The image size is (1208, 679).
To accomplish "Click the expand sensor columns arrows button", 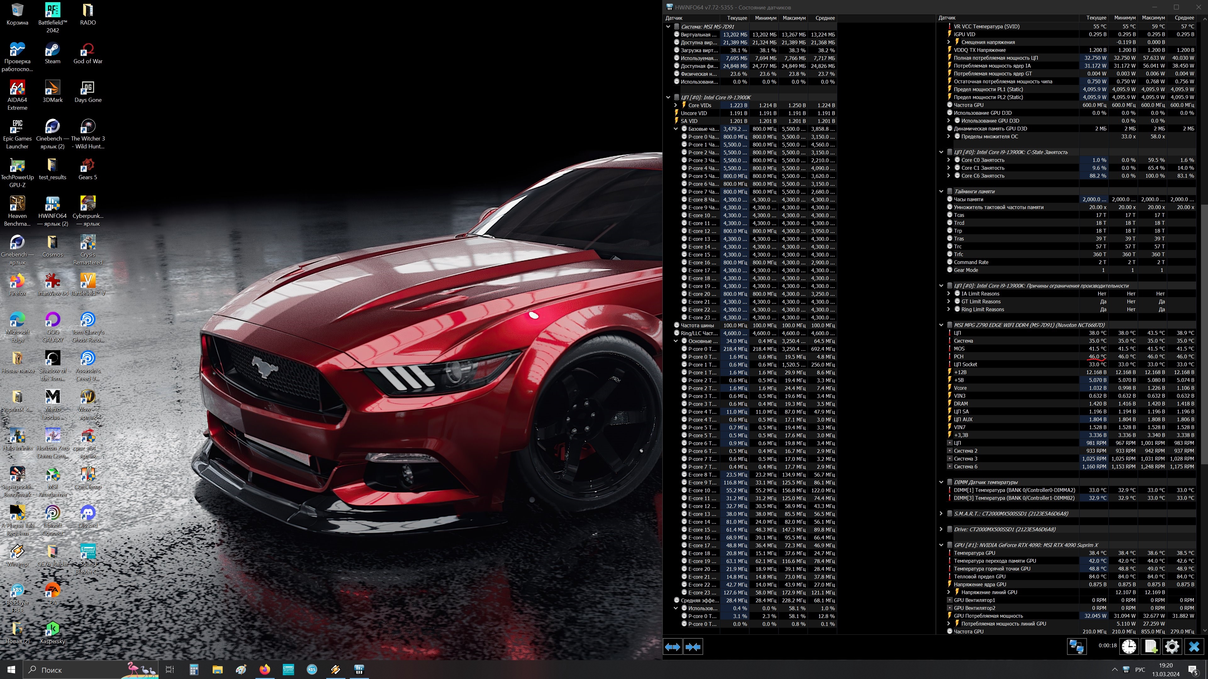I will pos(673,647).
